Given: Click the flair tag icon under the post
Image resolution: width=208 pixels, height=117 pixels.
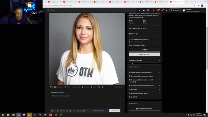Looking at the screenshot, I should [99, 87].
